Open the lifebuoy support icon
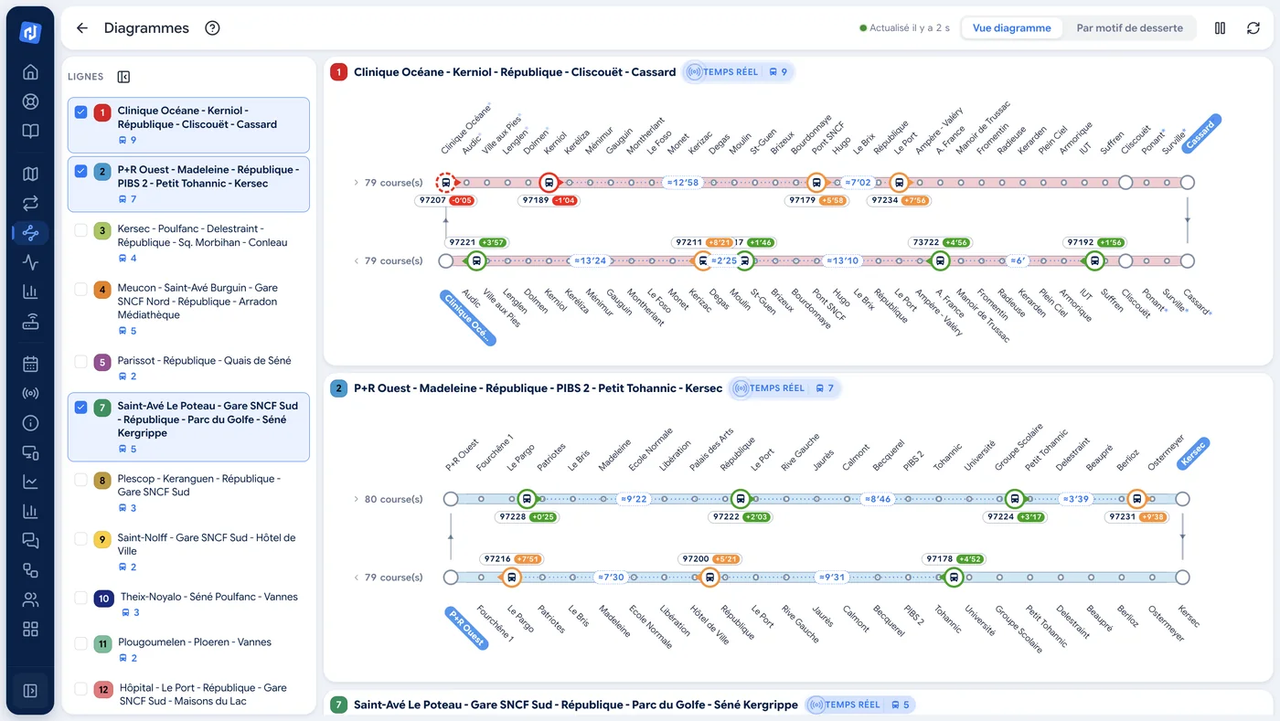Screen dimensions: 1280x721 coord(30,101)
